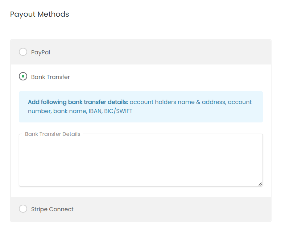Screen dimensions: 281x238
Task: Select the Bank Transfer radio button
Action: pyautogui.click(x=23, y=77)
